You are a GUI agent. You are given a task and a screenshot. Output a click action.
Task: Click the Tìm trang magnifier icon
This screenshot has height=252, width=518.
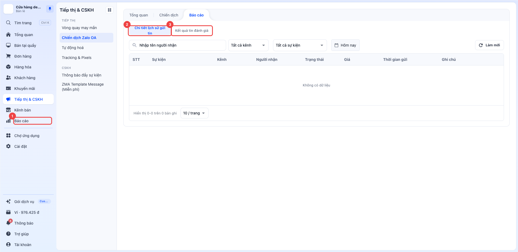(8, 23)
